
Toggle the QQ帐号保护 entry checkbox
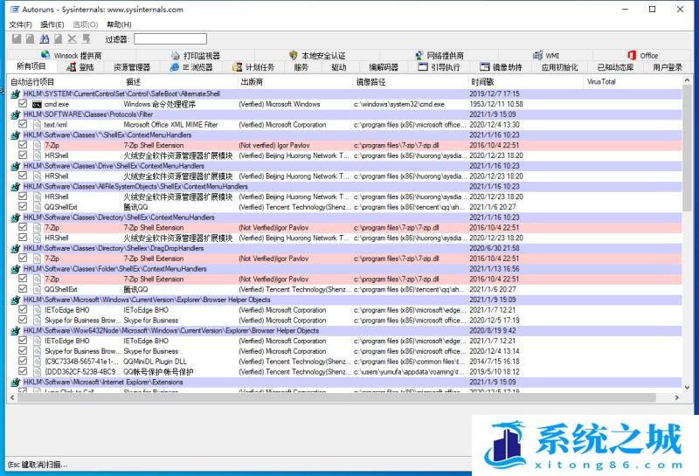click(23, 371)
